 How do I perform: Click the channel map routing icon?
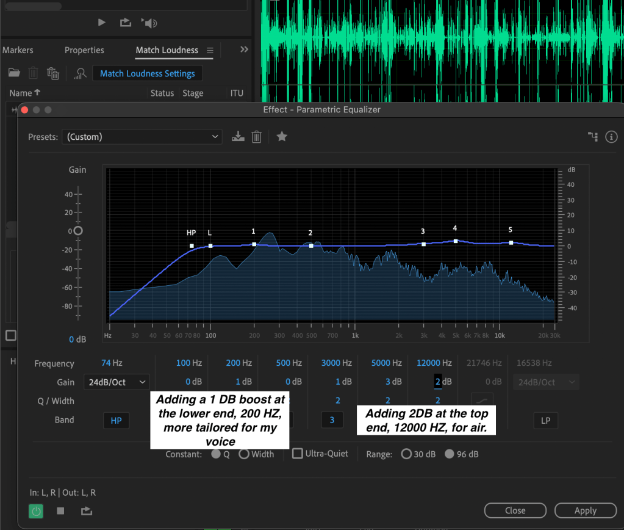592,137
